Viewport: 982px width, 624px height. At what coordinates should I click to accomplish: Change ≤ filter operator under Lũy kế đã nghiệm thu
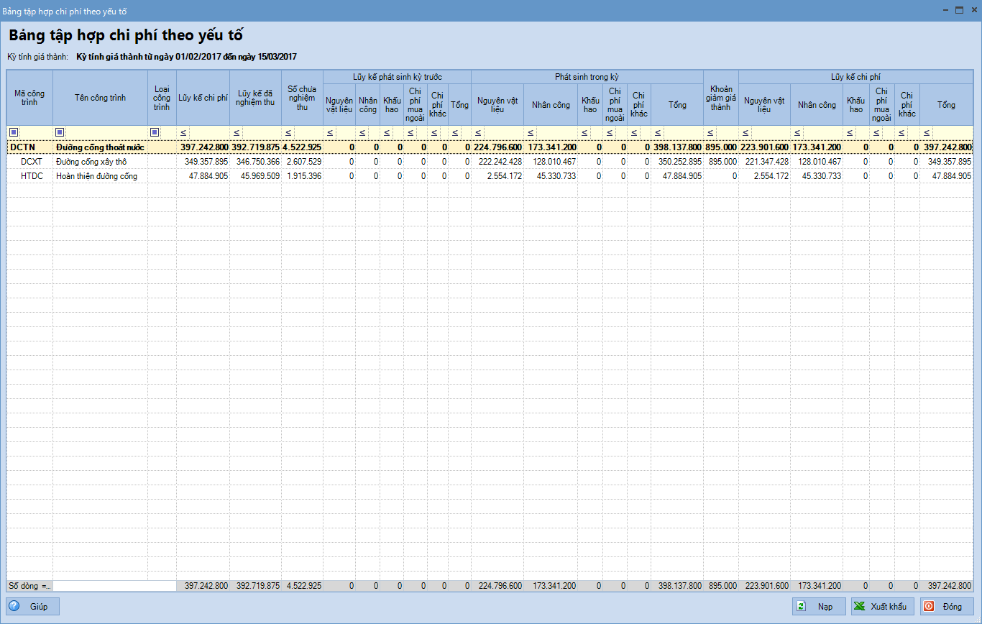pos(237,133)
